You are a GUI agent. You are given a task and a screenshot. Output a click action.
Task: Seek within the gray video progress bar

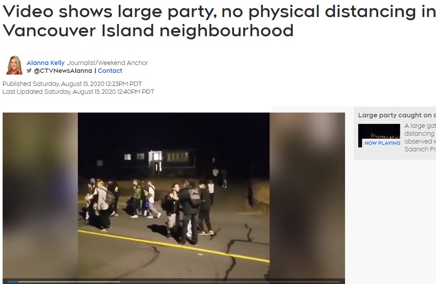[x=174, y=282]
